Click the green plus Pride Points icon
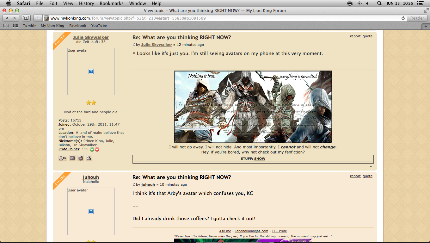430x243 pixels. point(92,149)
